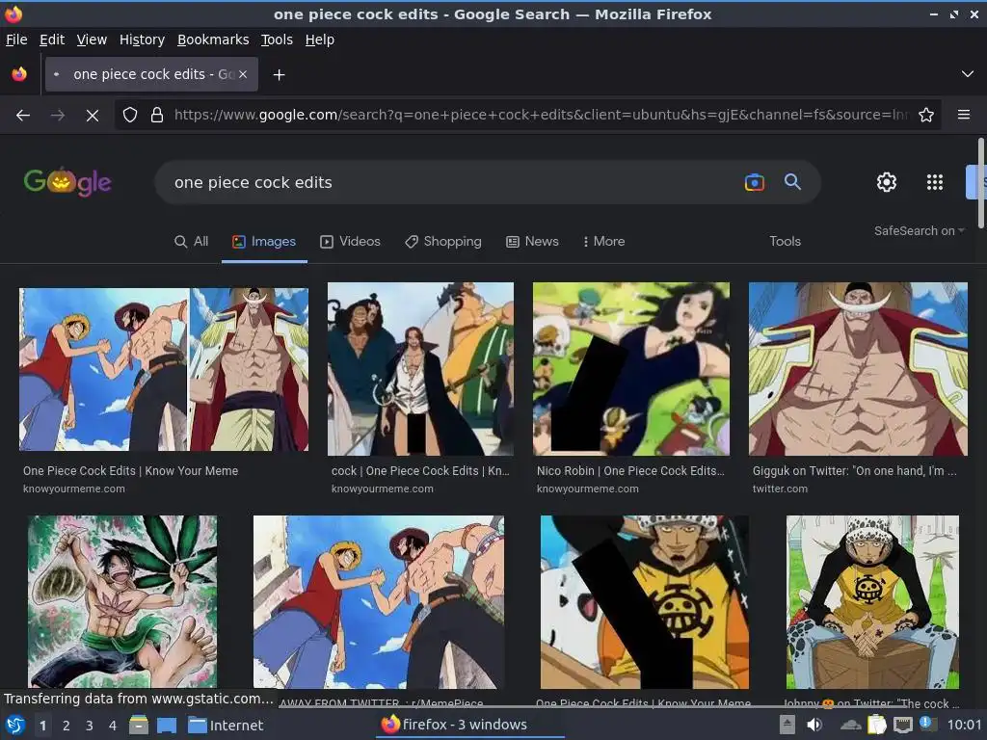Open the Luffy and Ace handshake thumbnail in the top row
Image resolution: width=987 pixels, height=740 pixels.
point(164,369)
